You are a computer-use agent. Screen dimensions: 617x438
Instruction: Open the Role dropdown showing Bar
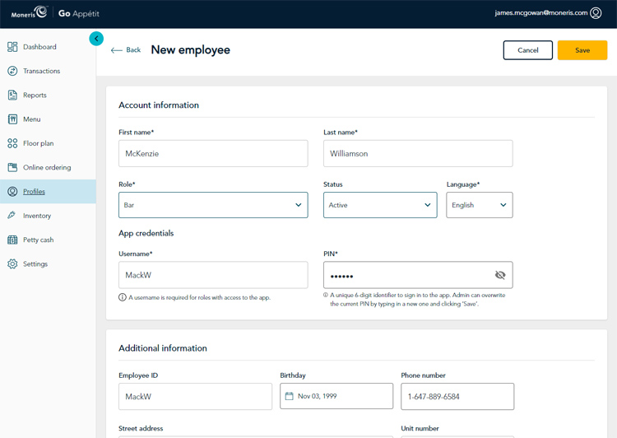213,205
